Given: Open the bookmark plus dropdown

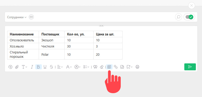Looking at the screenshot, I should tap(130, 67).
